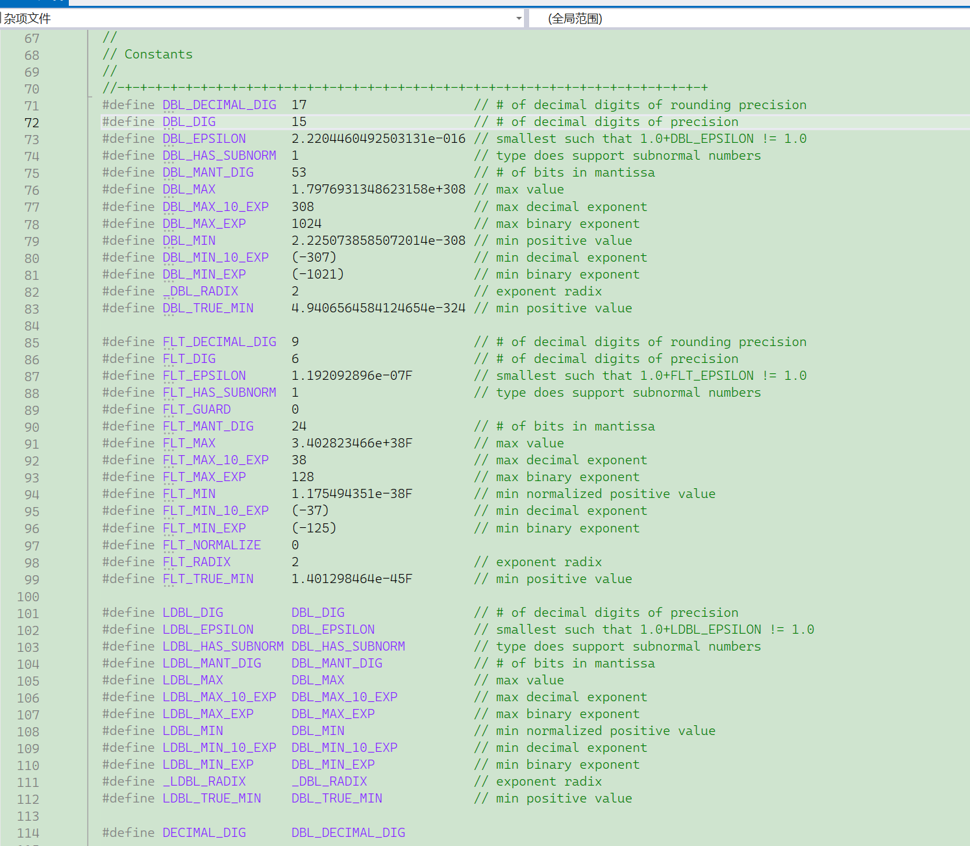This screenshot has height=846, width=970.
Task: Open the (全局范围) scope dropdown
Action: click(749, 18)
